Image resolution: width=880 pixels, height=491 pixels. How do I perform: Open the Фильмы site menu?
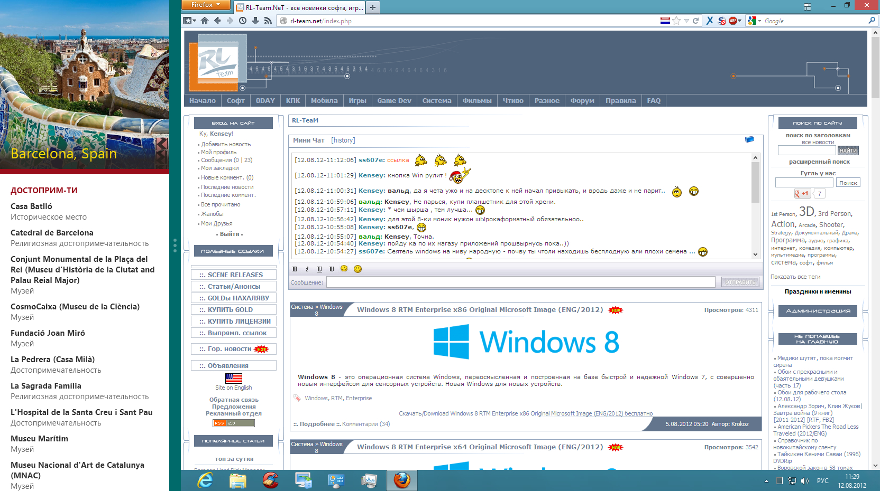pyautogui.click(x=477, y=101)
